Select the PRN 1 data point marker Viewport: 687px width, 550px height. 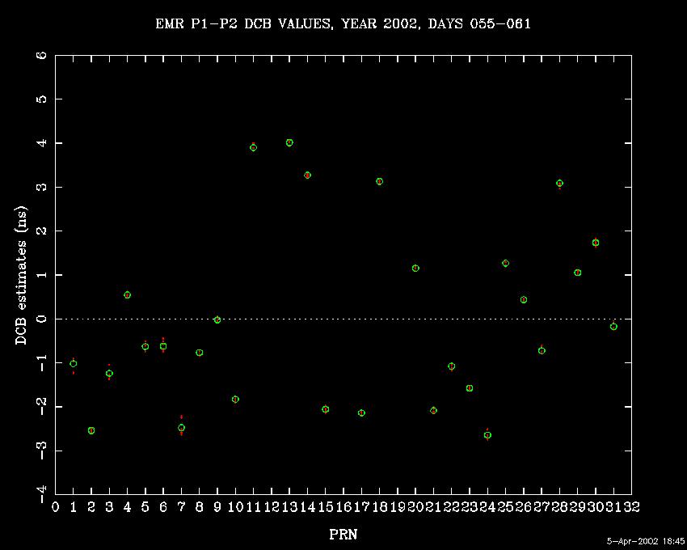point(74,364)
